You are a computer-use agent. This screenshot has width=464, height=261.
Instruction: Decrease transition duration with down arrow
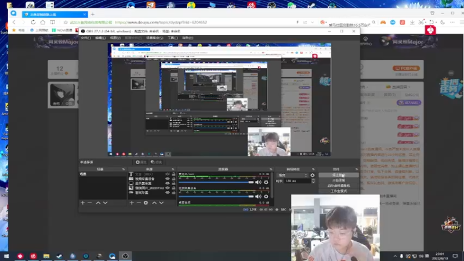[x=313, y=182]
